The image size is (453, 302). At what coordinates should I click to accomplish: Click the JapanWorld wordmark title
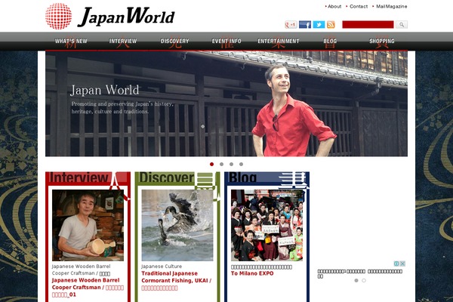click(x=126, y=17)
